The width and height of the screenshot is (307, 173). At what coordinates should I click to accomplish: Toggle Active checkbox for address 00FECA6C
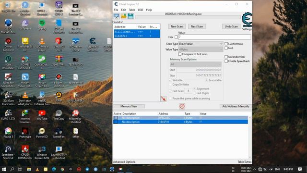coord(116,118)
